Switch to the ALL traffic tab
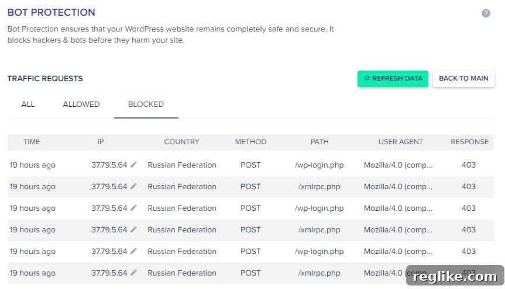505x289 pixels. pos(28,104)
